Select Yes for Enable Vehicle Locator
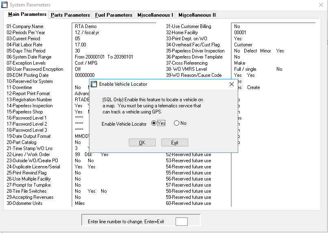The height and width of the screenshot is (233, 328). coord(154,123)
